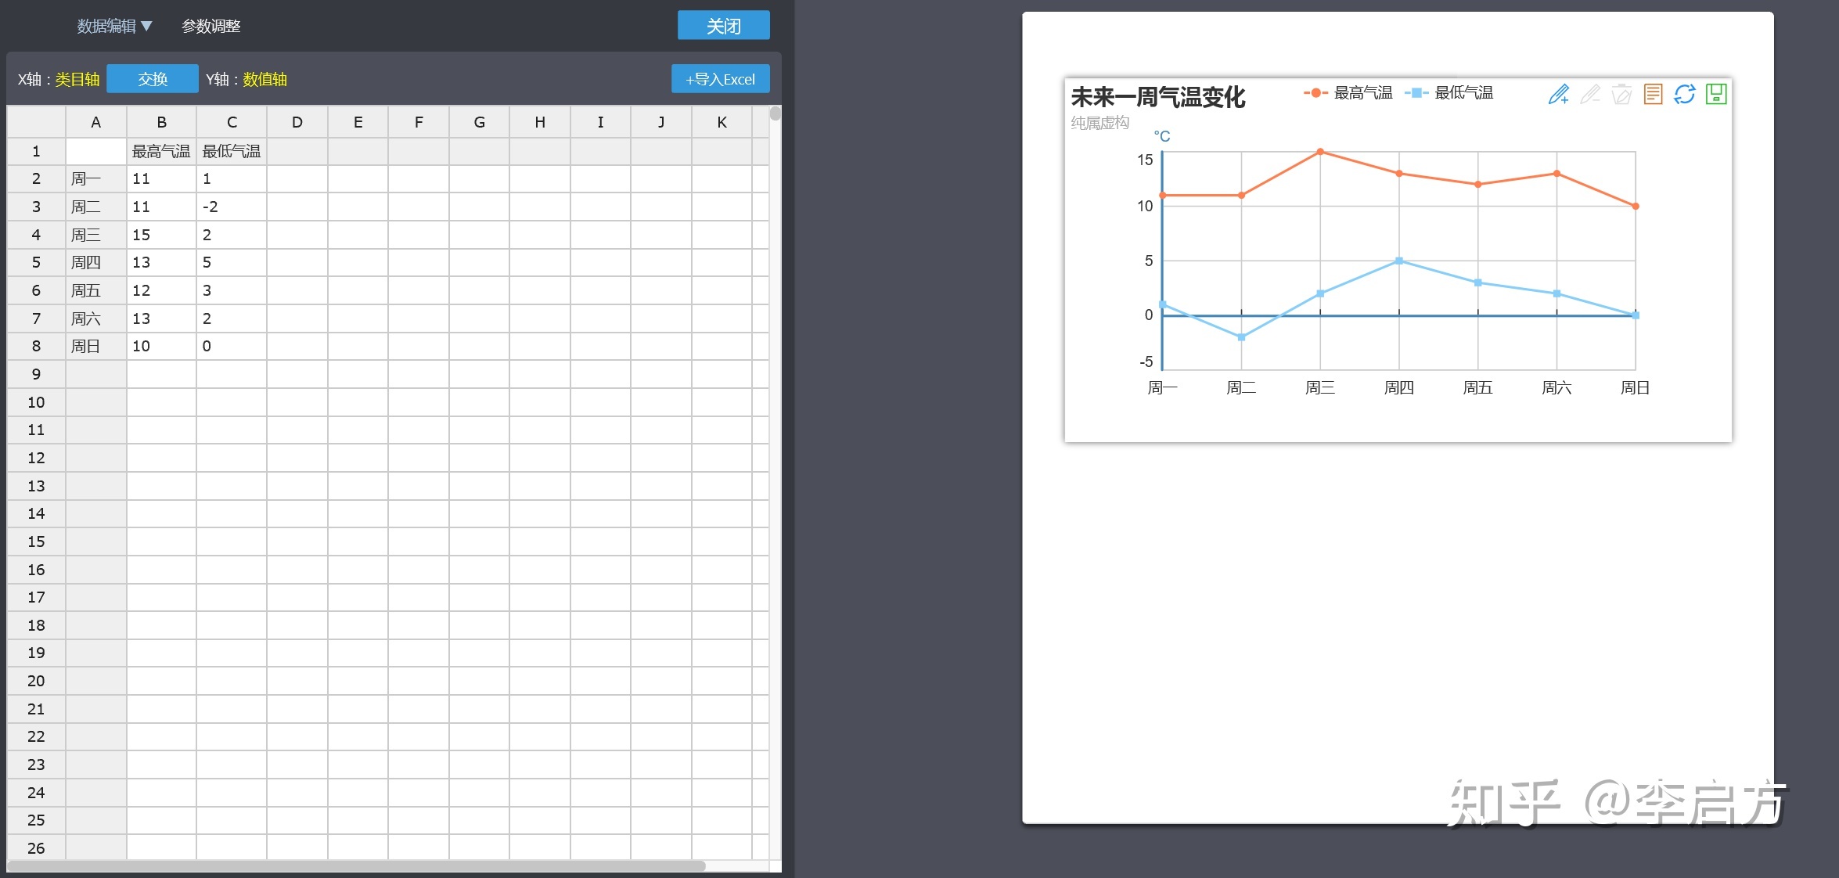
Task: Click the 关闭 button
Action: click(x=723, y=26)
